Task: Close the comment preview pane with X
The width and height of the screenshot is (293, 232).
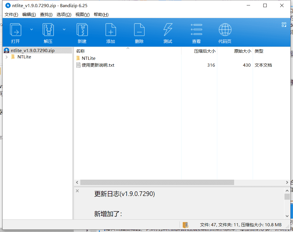Action: pos(77,191)
